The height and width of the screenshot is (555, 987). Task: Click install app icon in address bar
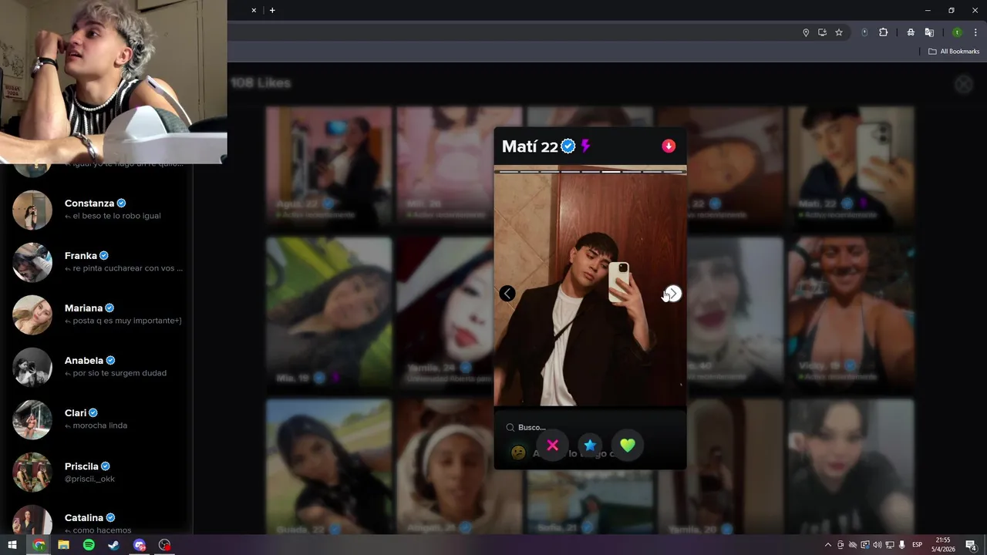coord(822,32)
